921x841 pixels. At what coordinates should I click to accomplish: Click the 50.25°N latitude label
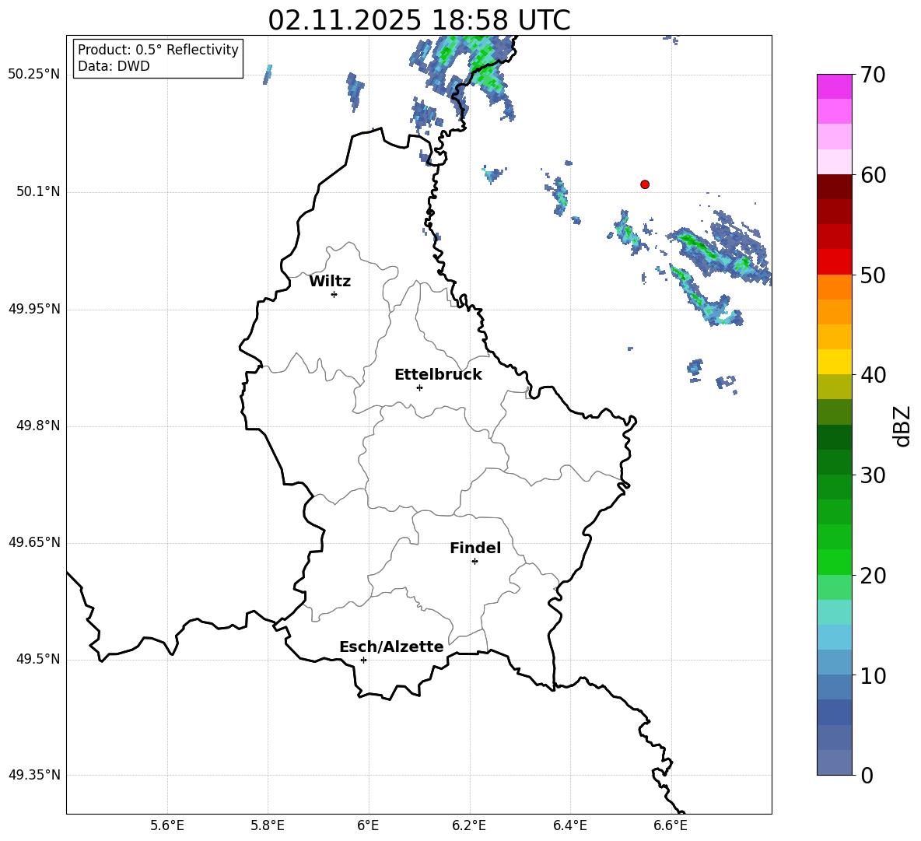click(x=34, y=75)
